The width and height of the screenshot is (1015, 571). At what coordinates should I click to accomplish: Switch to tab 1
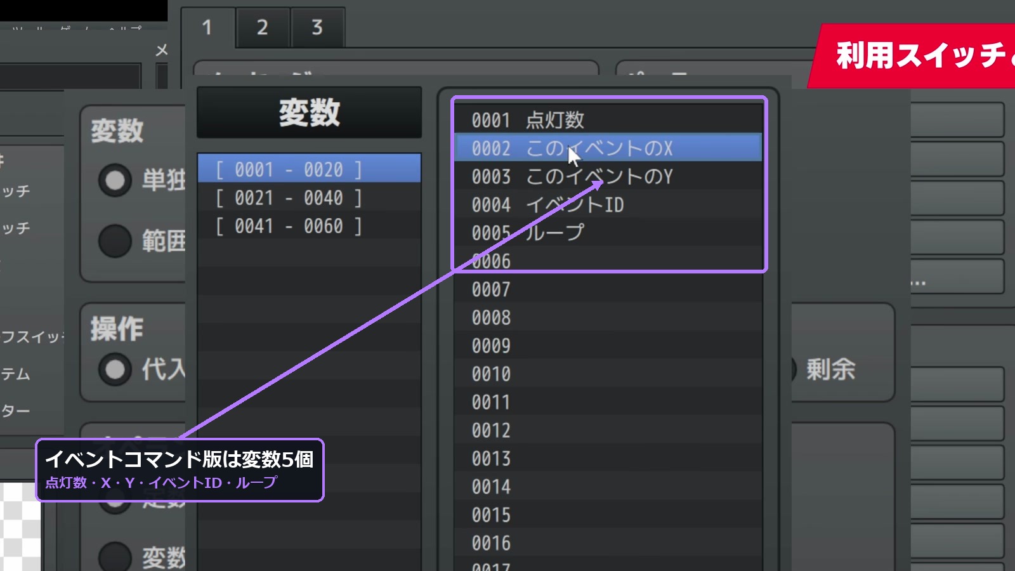coord(207,27)
